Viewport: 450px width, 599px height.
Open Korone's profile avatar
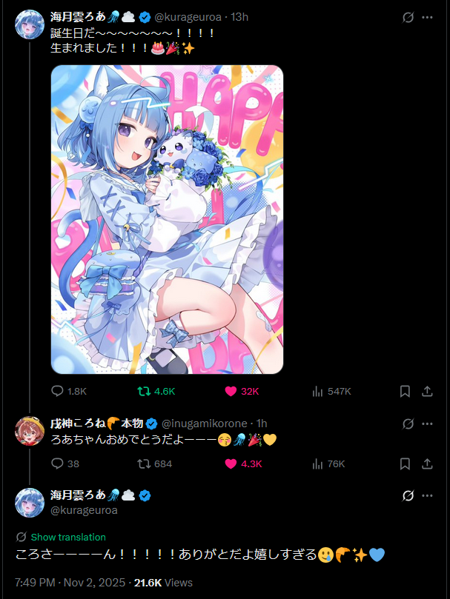(30, 431)
